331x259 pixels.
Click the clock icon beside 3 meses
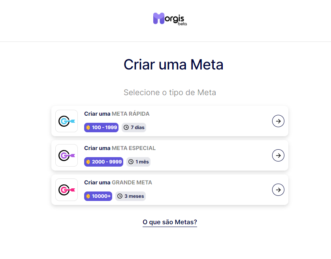[x=120, y=196]
